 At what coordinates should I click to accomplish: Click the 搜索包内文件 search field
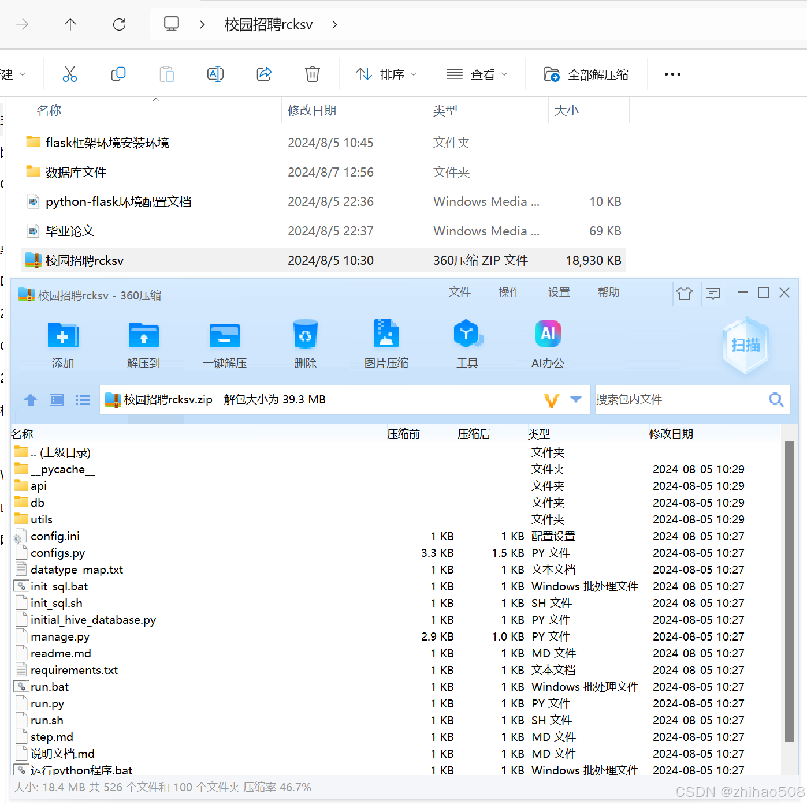point(680,399)
